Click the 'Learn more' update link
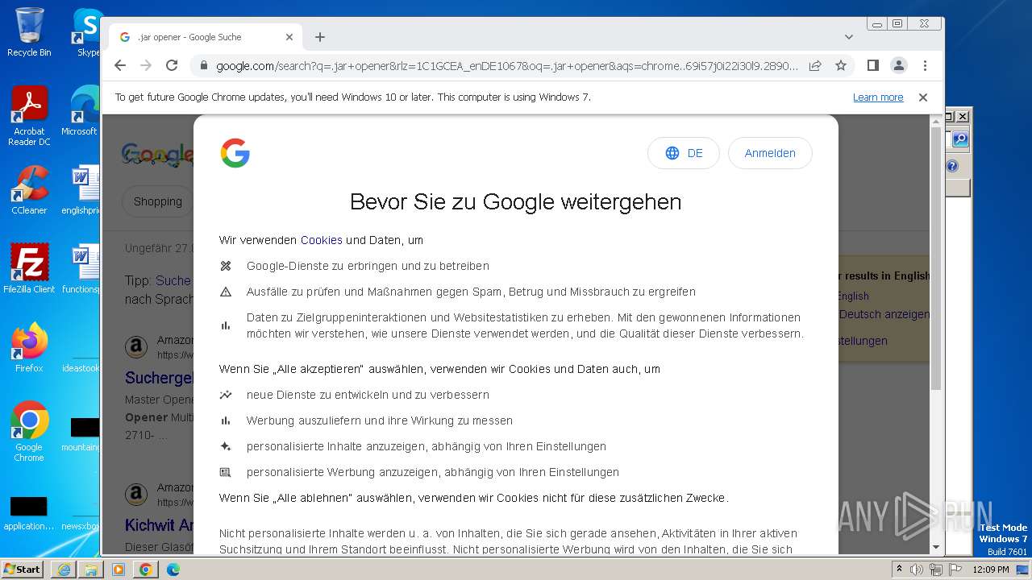Viewport: 1032px width, 580px height. click(878, 97)
